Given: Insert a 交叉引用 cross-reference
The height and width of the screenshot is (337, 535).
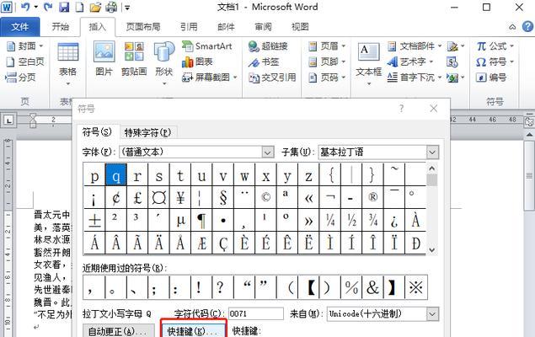Looking at the screenshot, I should (272, 78).
